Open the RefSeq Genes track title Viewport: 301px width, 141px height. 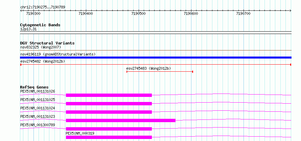[34, 87]
